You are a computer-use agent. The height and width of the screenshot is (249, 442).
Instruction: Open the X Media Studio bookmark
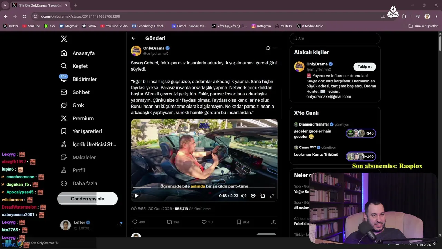310,26
